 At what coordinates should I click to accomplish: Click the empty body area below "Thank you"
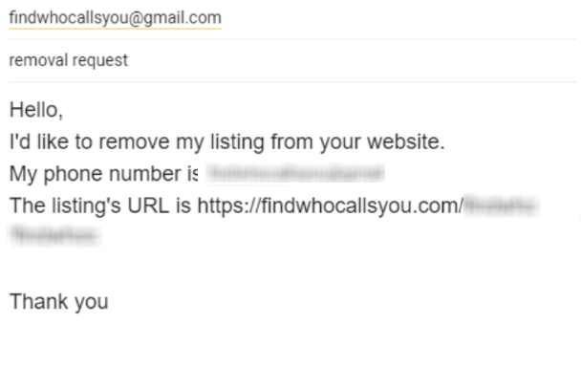(x=287, y=354)
